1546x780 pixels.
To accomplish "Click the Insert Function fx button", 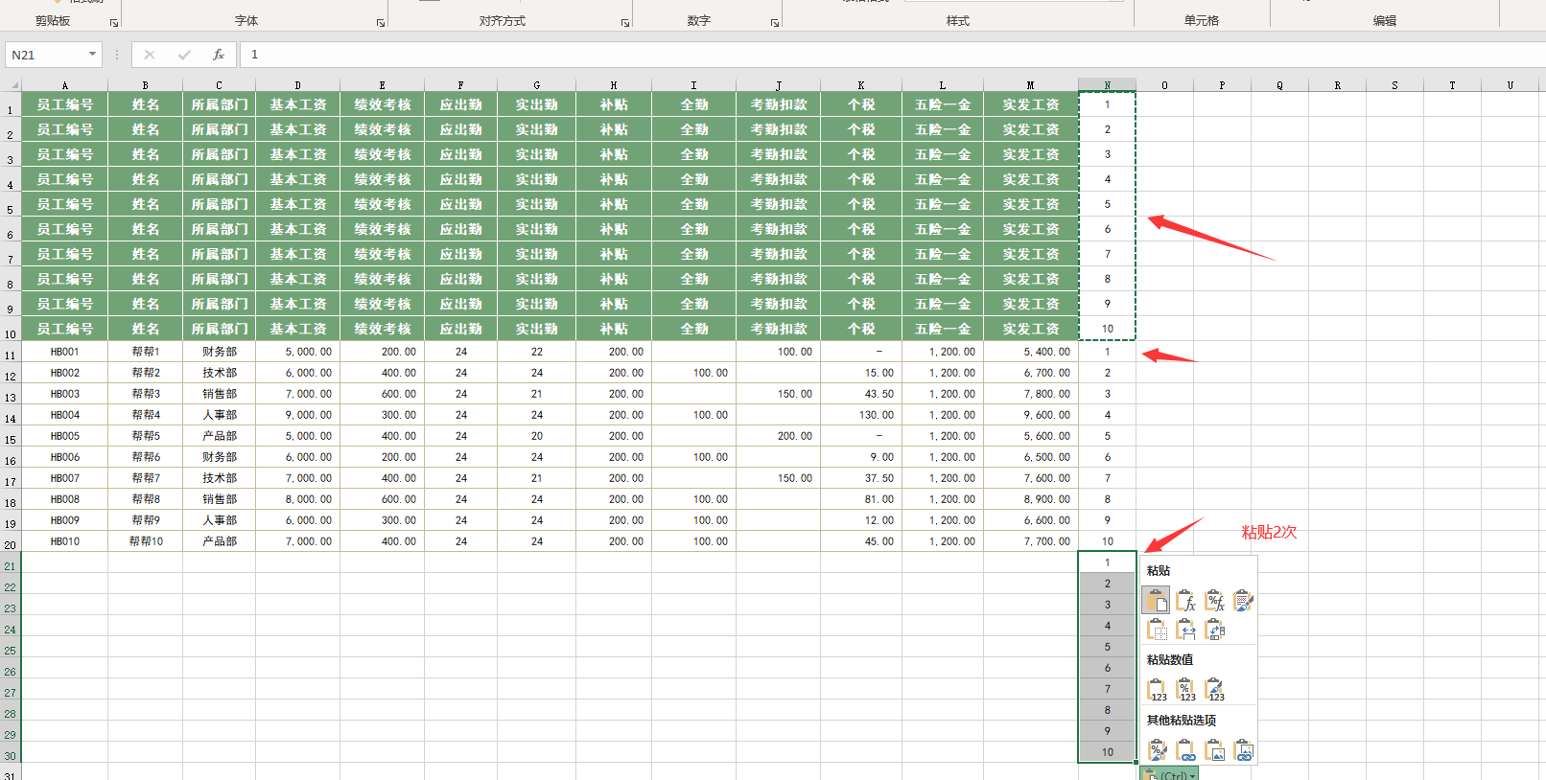I will coord(219,55).
